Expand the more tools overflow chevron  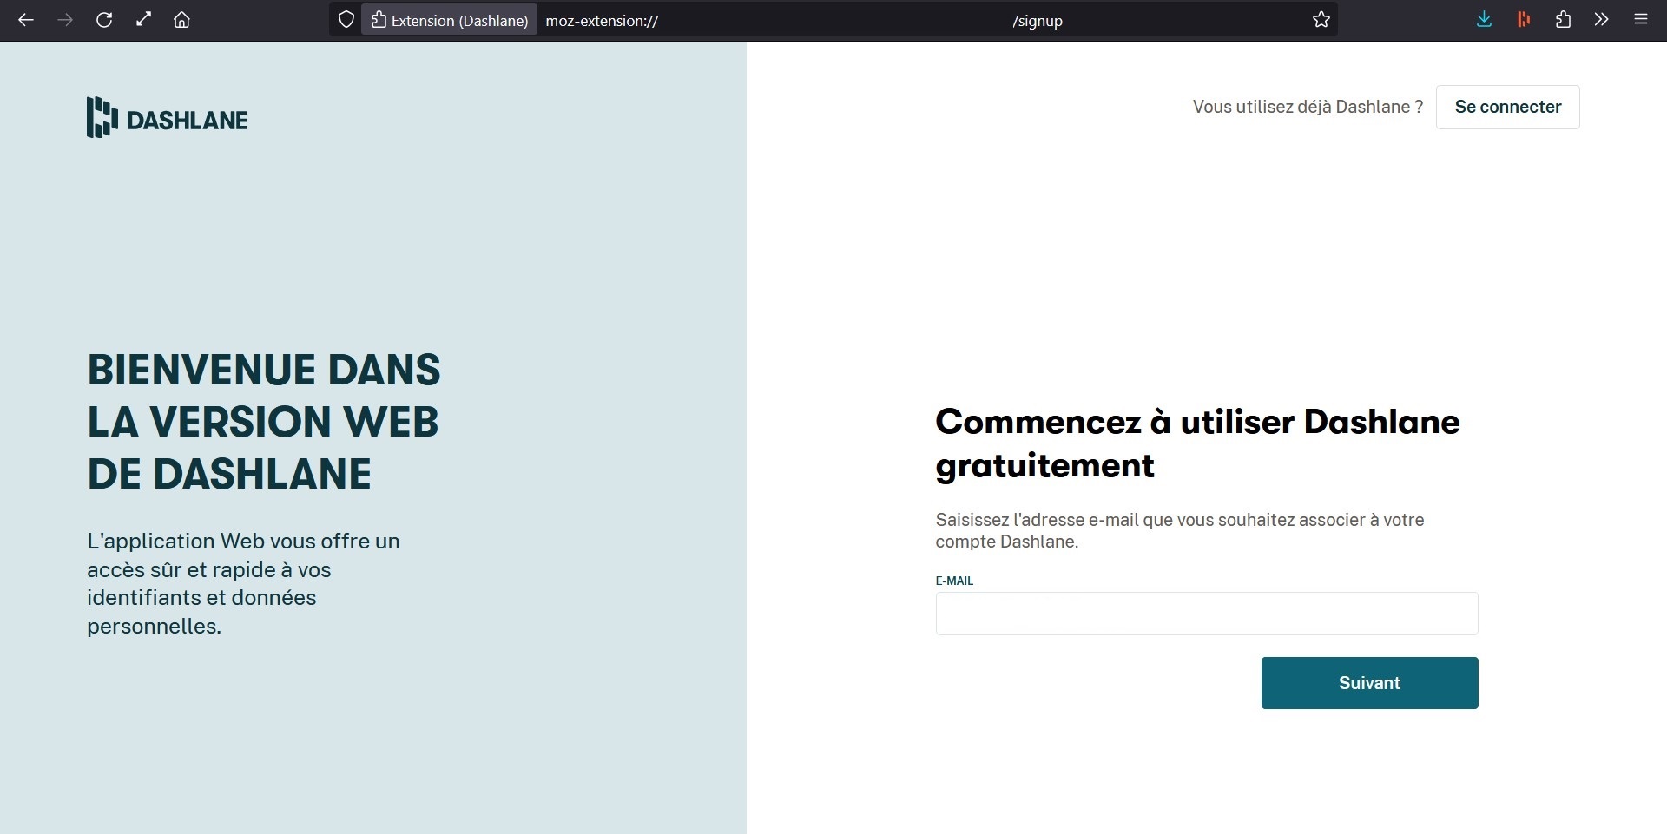(1601, 20)
